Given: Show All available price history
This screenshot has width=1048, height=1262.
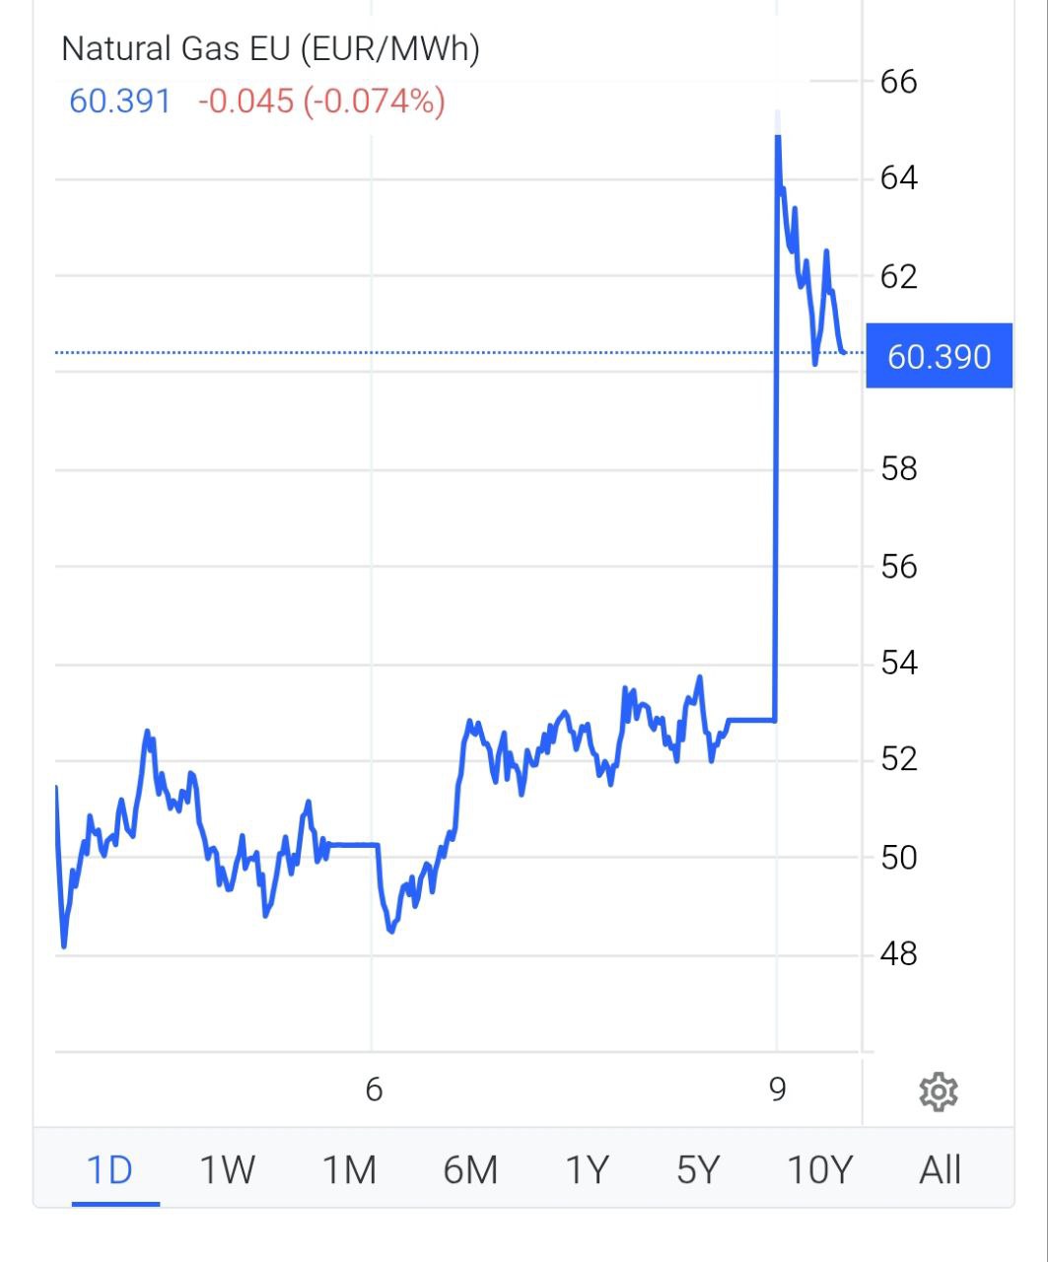Looking at the screenshot, I should pos(940,1170).
